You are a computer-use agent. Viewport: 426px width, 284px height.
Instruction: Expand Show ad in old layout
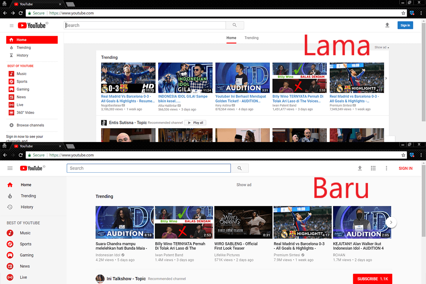[x=382, y=47]
